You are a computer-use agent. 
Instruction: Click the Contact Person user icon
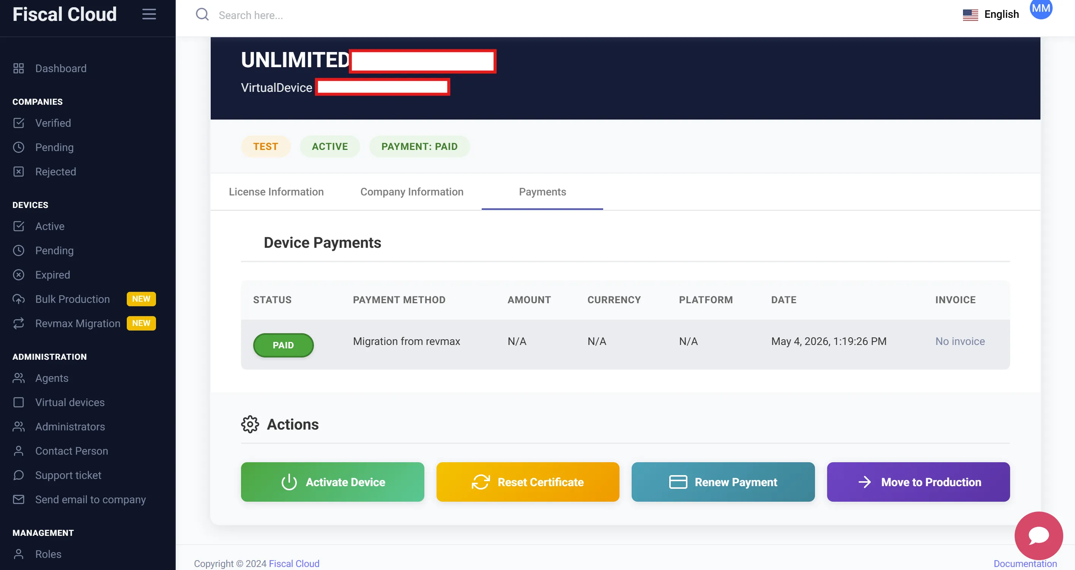point(18,451)
